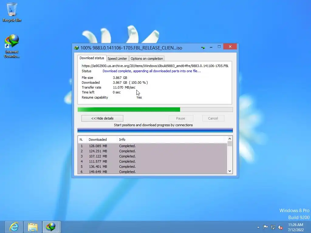Click the network tray icon
311x233 pixels.
click(x=273, y=227)
